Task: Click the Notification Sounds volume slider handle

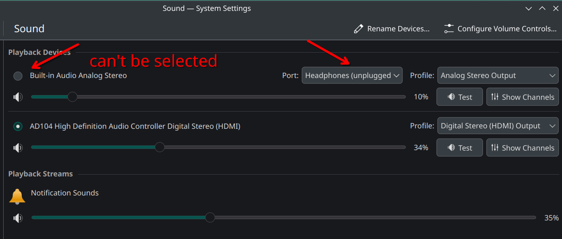Action: coord(210,218)
